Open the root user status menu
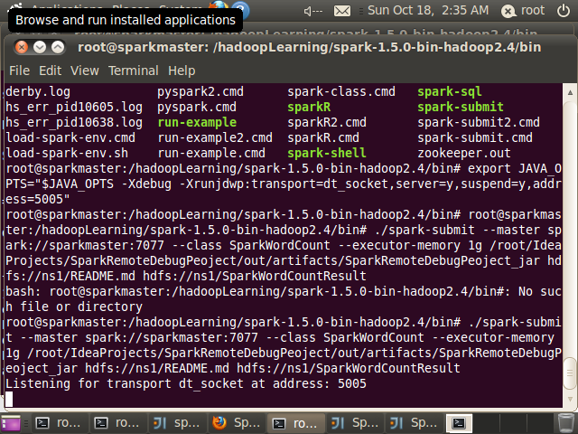Image resolution: width=578 pixels, height=434 pixels. (x=523, y=11)
